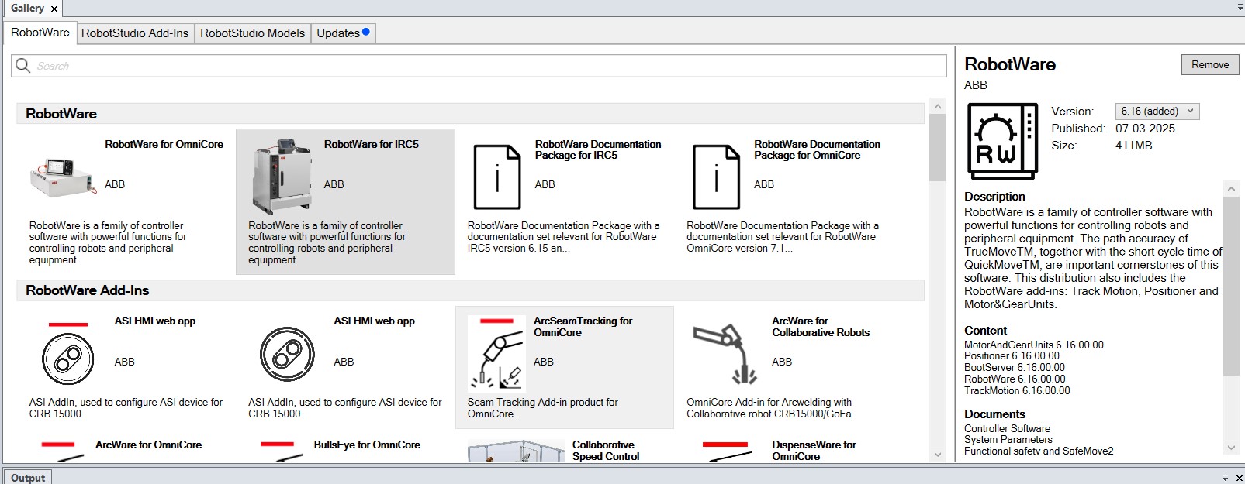Click 'RobotWare 6.16.00.00' content entry
Screen dimensions: 1245x484
coord(1015,379)
